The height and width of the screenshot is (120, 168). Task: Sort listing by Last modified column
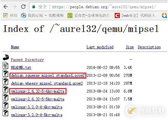click(100, 47)
